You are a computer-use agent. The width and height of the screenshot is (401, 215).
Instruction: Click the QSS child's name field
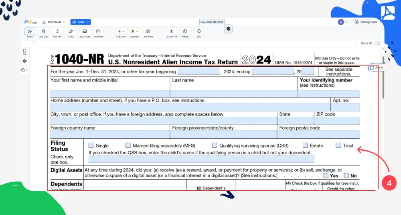coord(201,159)
